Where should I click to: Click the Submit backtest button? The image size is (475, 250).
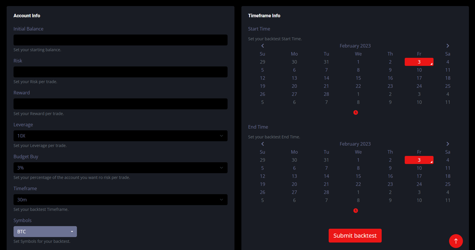tap(355, 236)
